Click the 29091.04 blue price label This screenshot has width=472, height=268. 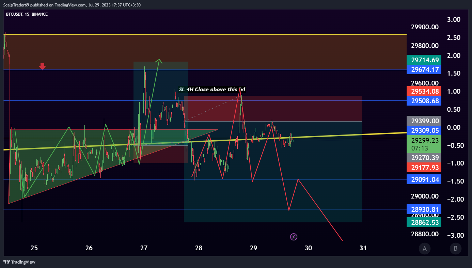click(x=424, y=179)
